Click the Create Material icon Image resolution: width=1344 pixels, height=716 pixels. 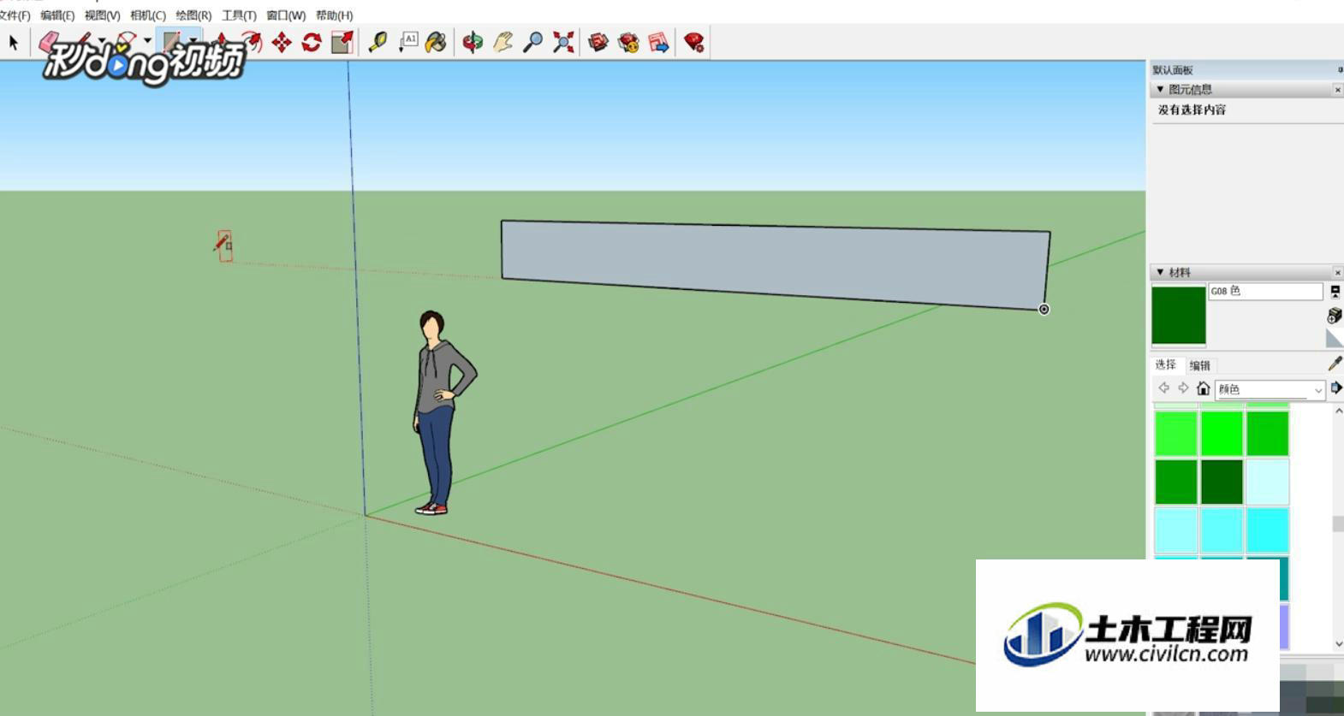point(1335,316)
